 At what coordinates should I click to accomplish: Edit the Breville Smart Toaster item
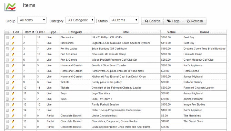13,66
